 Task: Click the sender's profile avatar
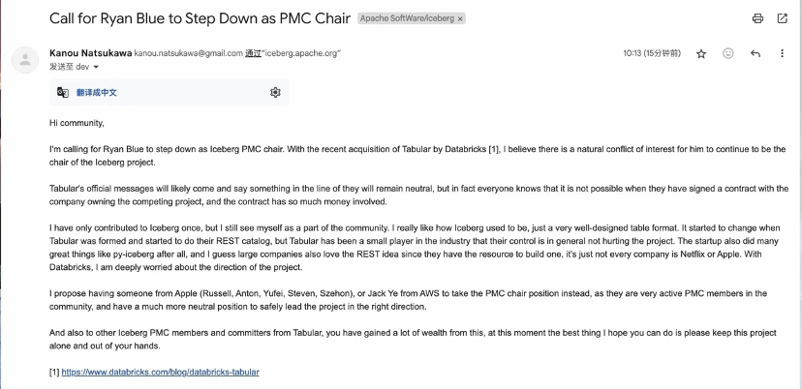[x=23, y=59]
